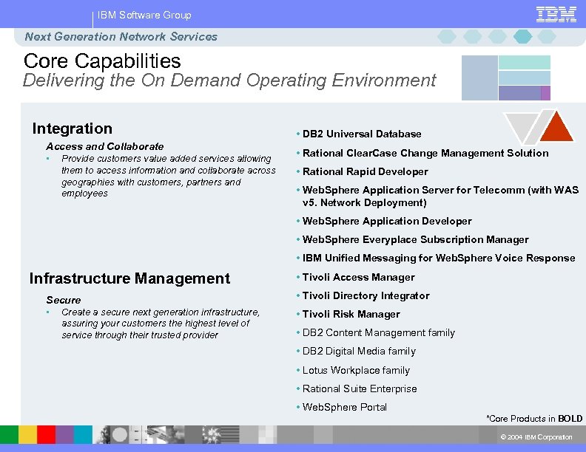Click the yellow square in the footer strip
The width and height of the screenshot is (586, 452).
(x=27, y=434)
